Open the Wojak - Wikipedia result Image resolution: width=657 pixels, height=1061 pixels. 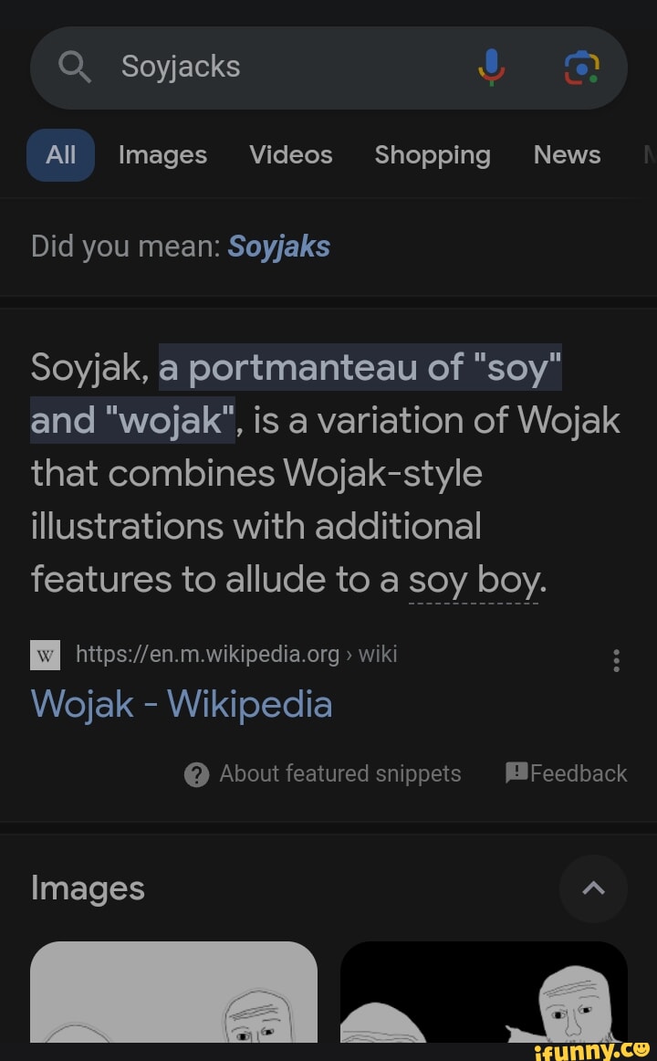[181, 704]
